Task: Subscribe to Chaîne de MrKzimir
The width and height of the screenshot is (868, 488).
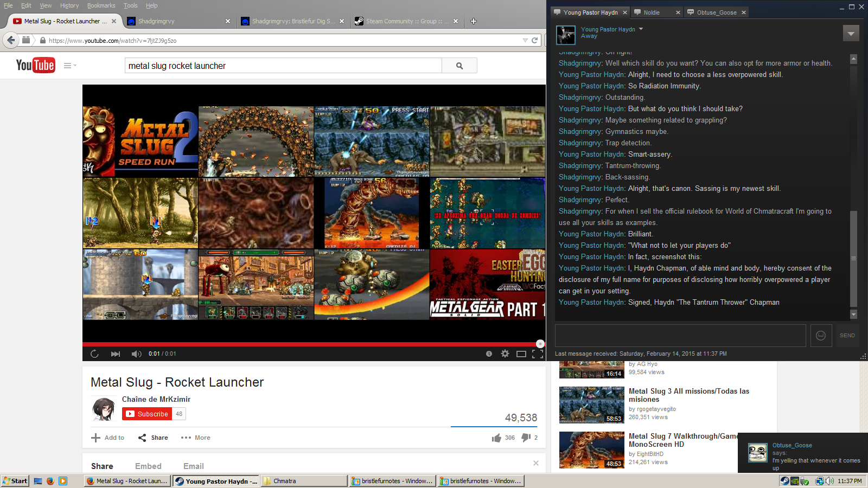Action: [x=147, y=414]
